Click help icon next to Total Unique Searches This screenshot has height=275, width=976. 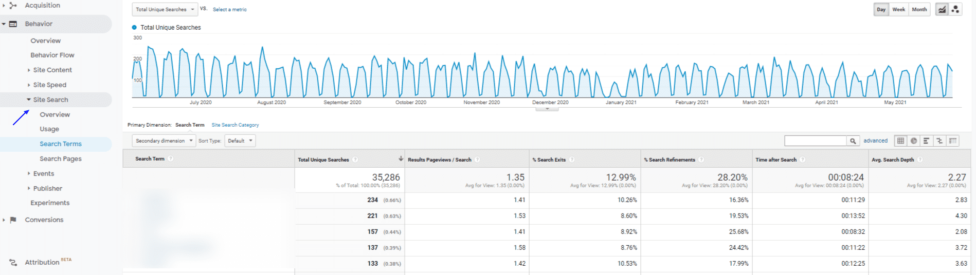(355, 160)
